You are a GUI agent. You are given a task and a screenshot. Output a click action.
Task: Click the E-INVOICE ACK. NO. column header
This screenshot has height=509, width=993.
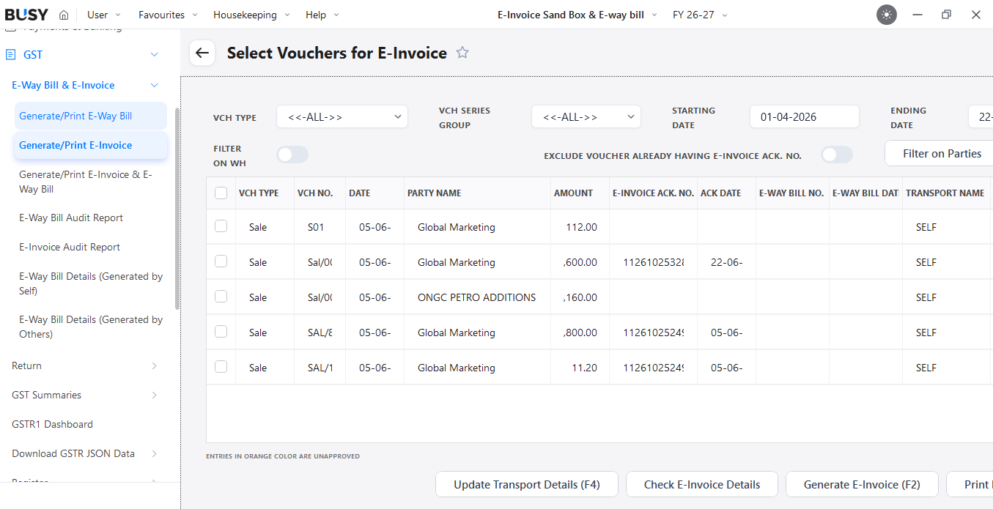653,193
